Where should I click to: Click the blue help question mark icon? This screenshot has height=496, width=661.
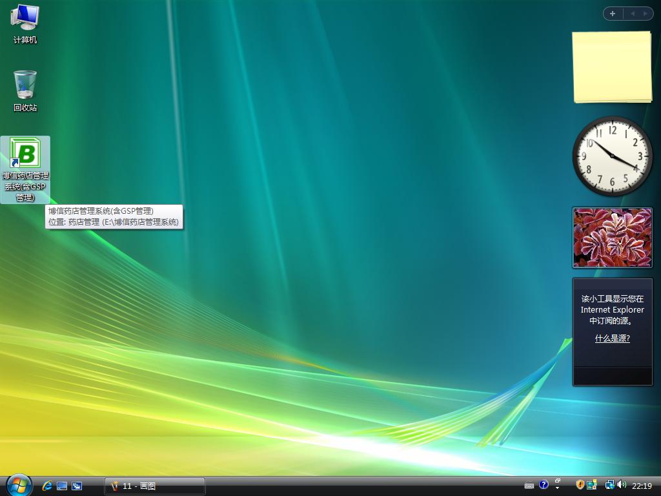point(544,484)
